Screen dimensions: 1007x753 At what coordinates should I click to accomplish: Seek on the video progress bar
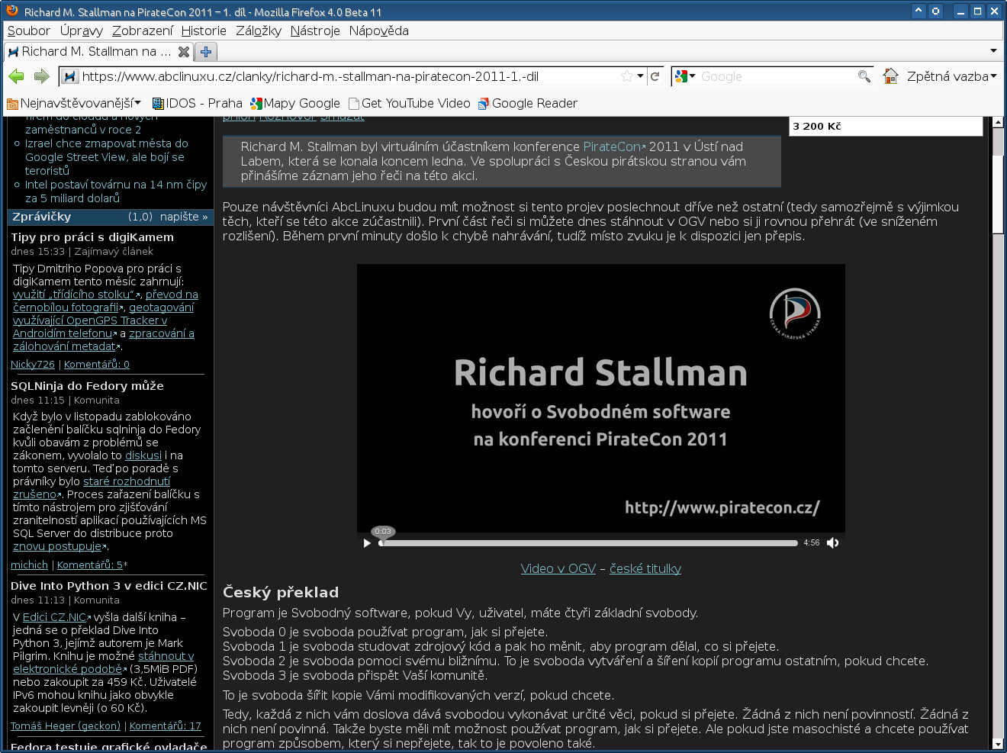point(588,543)
